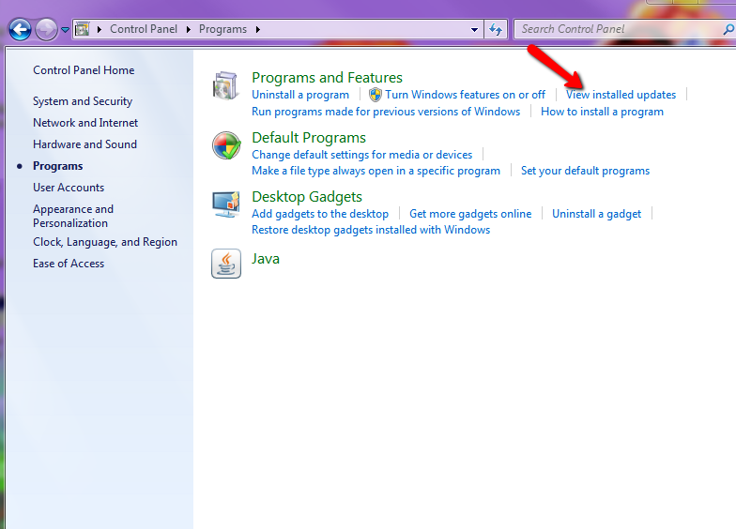
Task: Click the Refresh button in address bar
Action: (496, 30)
